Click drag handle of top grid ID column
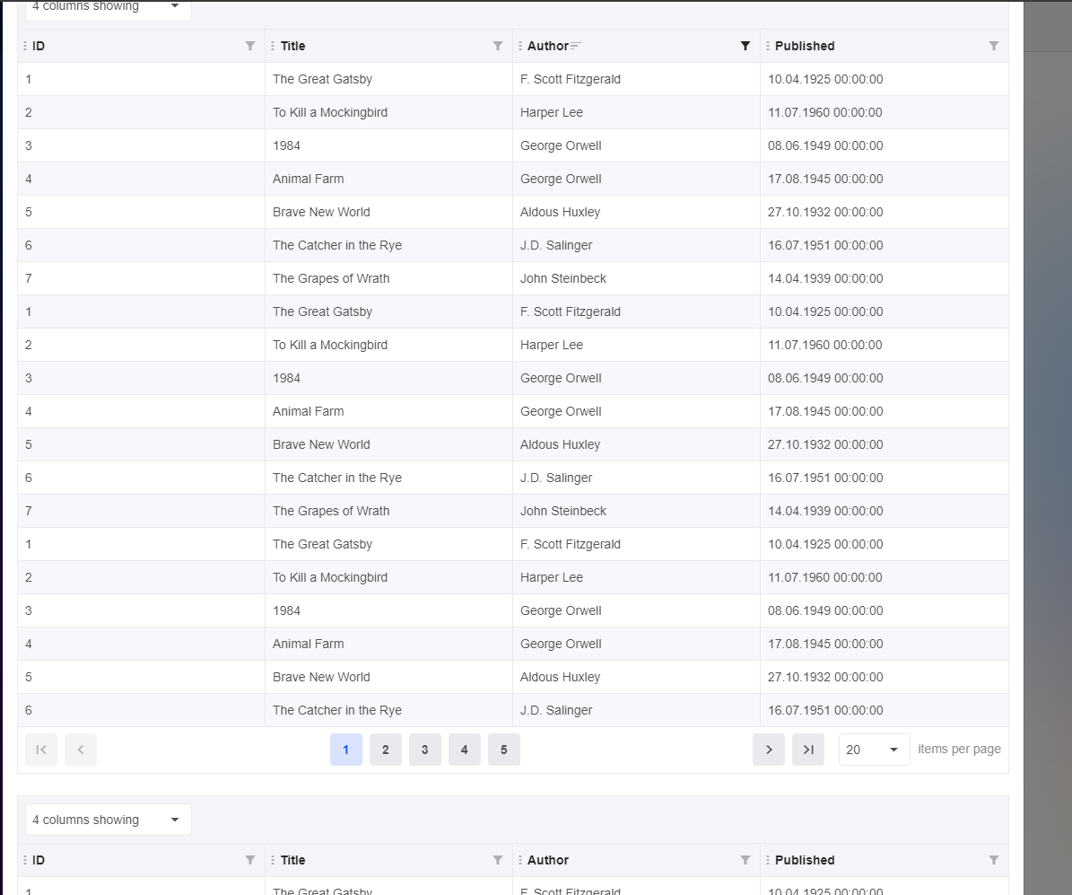The image size is (1072, 895). tap(25, 46)
